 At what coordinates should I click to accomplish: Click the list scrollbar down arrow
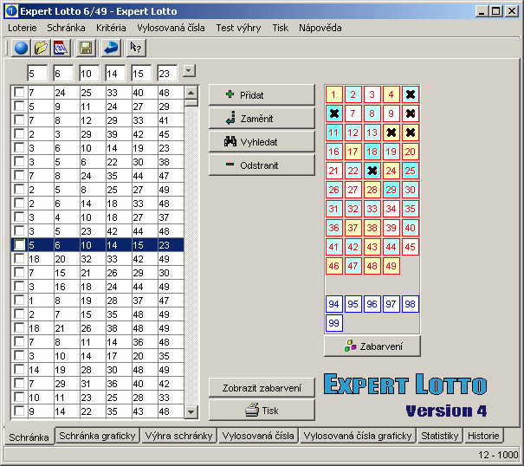tap(191, 411)
